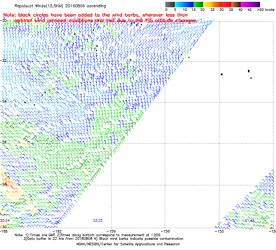Image resolution: width=276 pixels, height=250 pixels.
Task: Click the gray 0–5 knots color bar segment
Action: pos(170,4)
